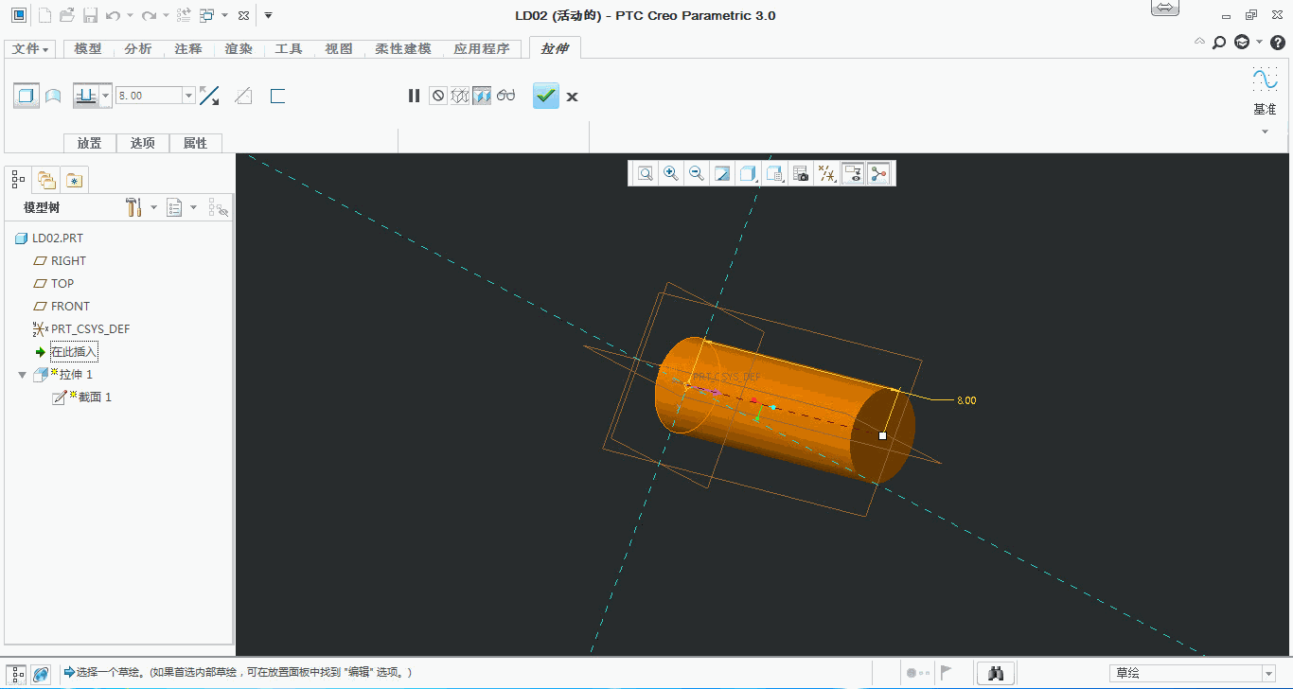Toggle the attached preview mode
Image resolution: width=1293 pixels, height=689 pixels.
coord(482,96)
